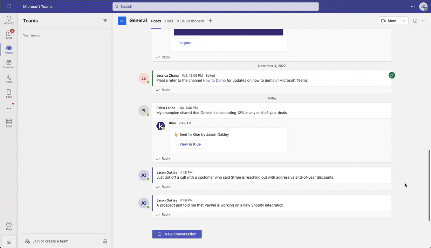Screen dimensions: 431x248
Task: Open the Files section in the sidebar
Action: (9, 94)
